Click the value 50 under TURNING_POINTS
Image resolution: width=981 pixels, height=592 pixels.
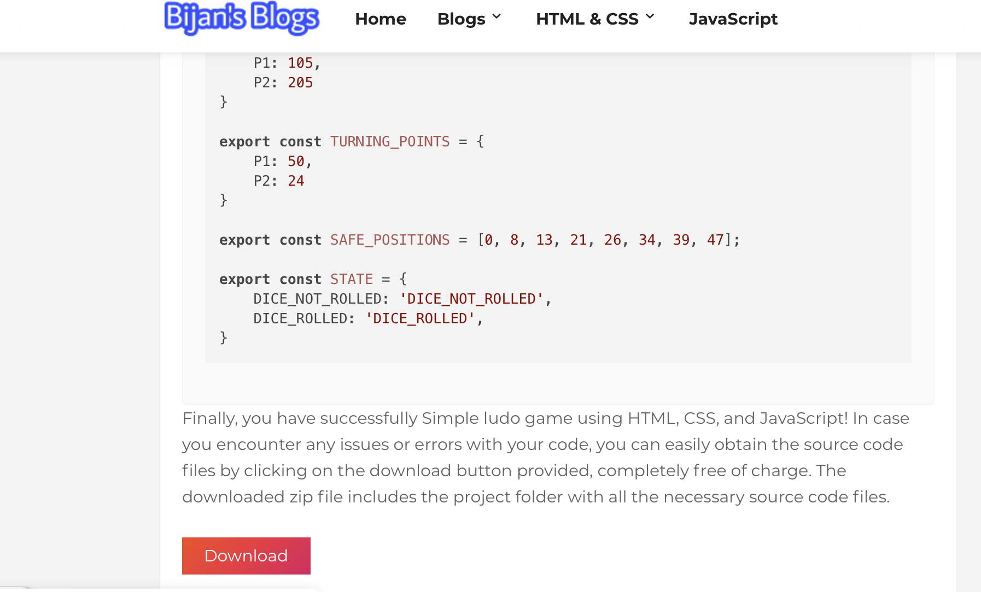click(296, 162)
